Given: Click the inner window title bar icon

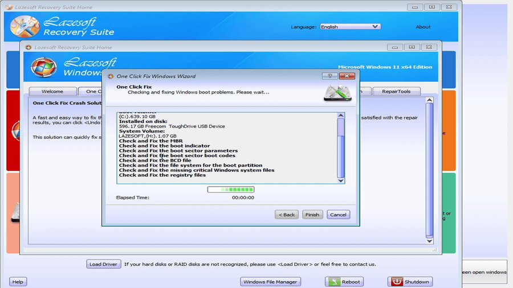Looking at the screenshot, I should click(x=28, y=47).
